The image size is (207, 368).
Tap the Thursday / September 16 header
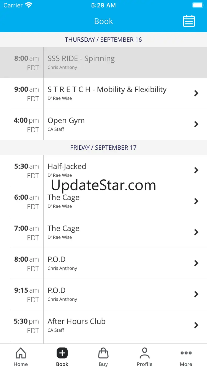103,40
